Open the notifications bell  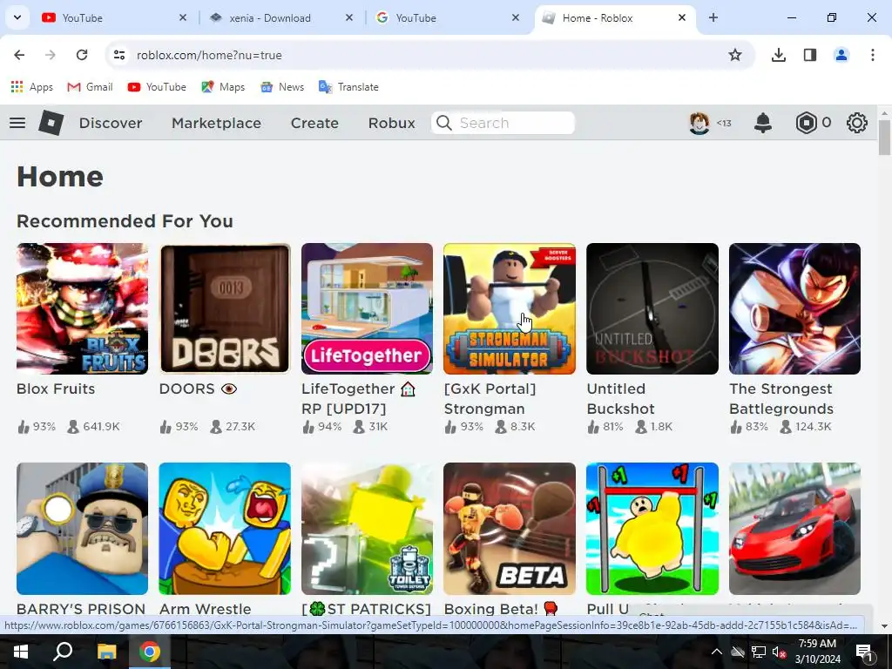(x=763, y=123)
